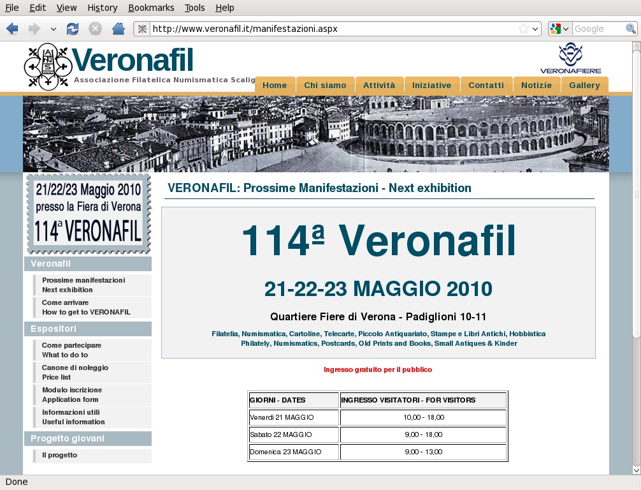Bookmark this page with the star icon
Image resolution: width=641 pixels, height=490 pixels.
[x=523, y=29]
